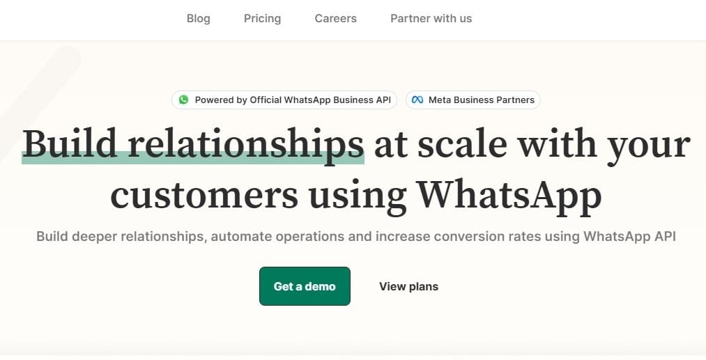The image size is (706, 360).
Task: Click "WhatsApp API" at the subheading end
Action: coord(630,236)
